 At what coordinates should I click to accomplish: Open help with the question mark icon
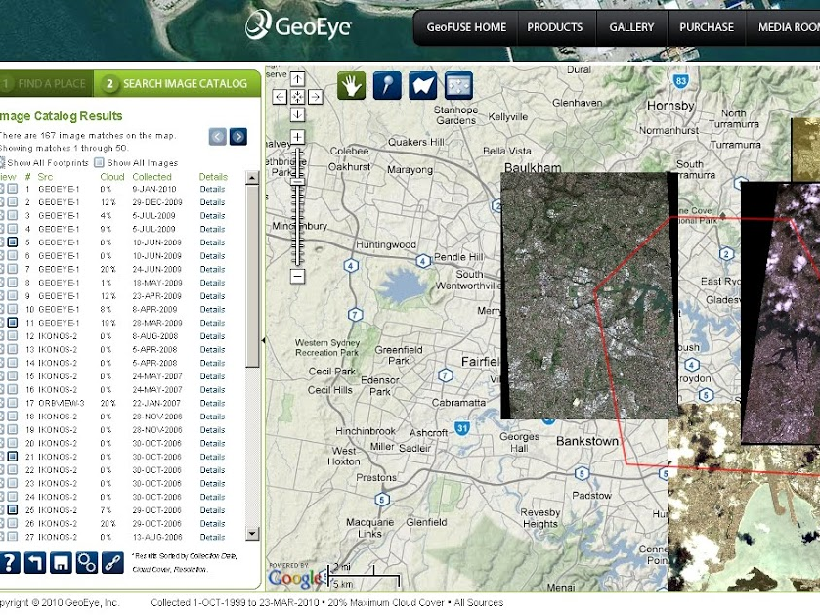(10, 563)
